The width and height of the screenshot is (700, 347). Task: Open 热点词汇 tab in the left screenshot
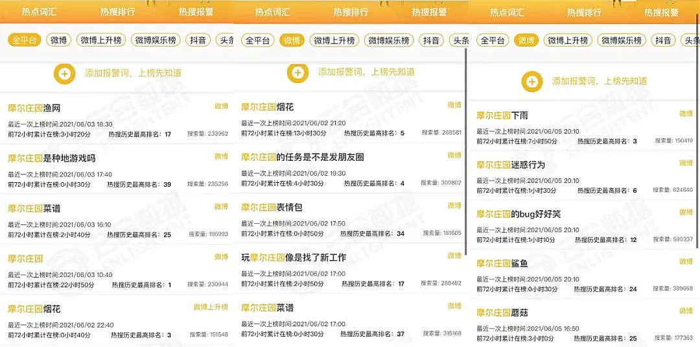coord(40,12)
